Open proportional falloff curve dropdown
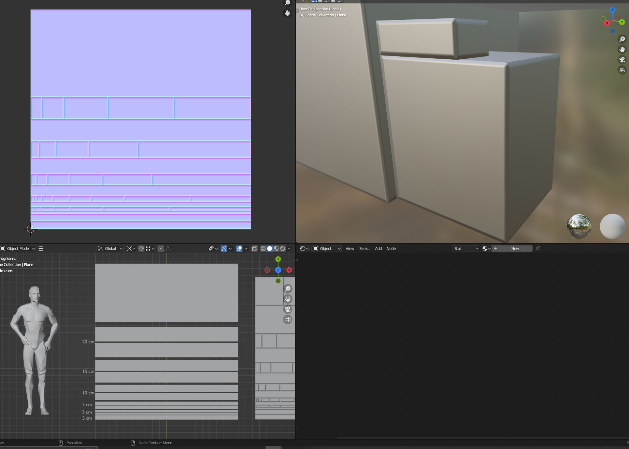 pos(170,249)
